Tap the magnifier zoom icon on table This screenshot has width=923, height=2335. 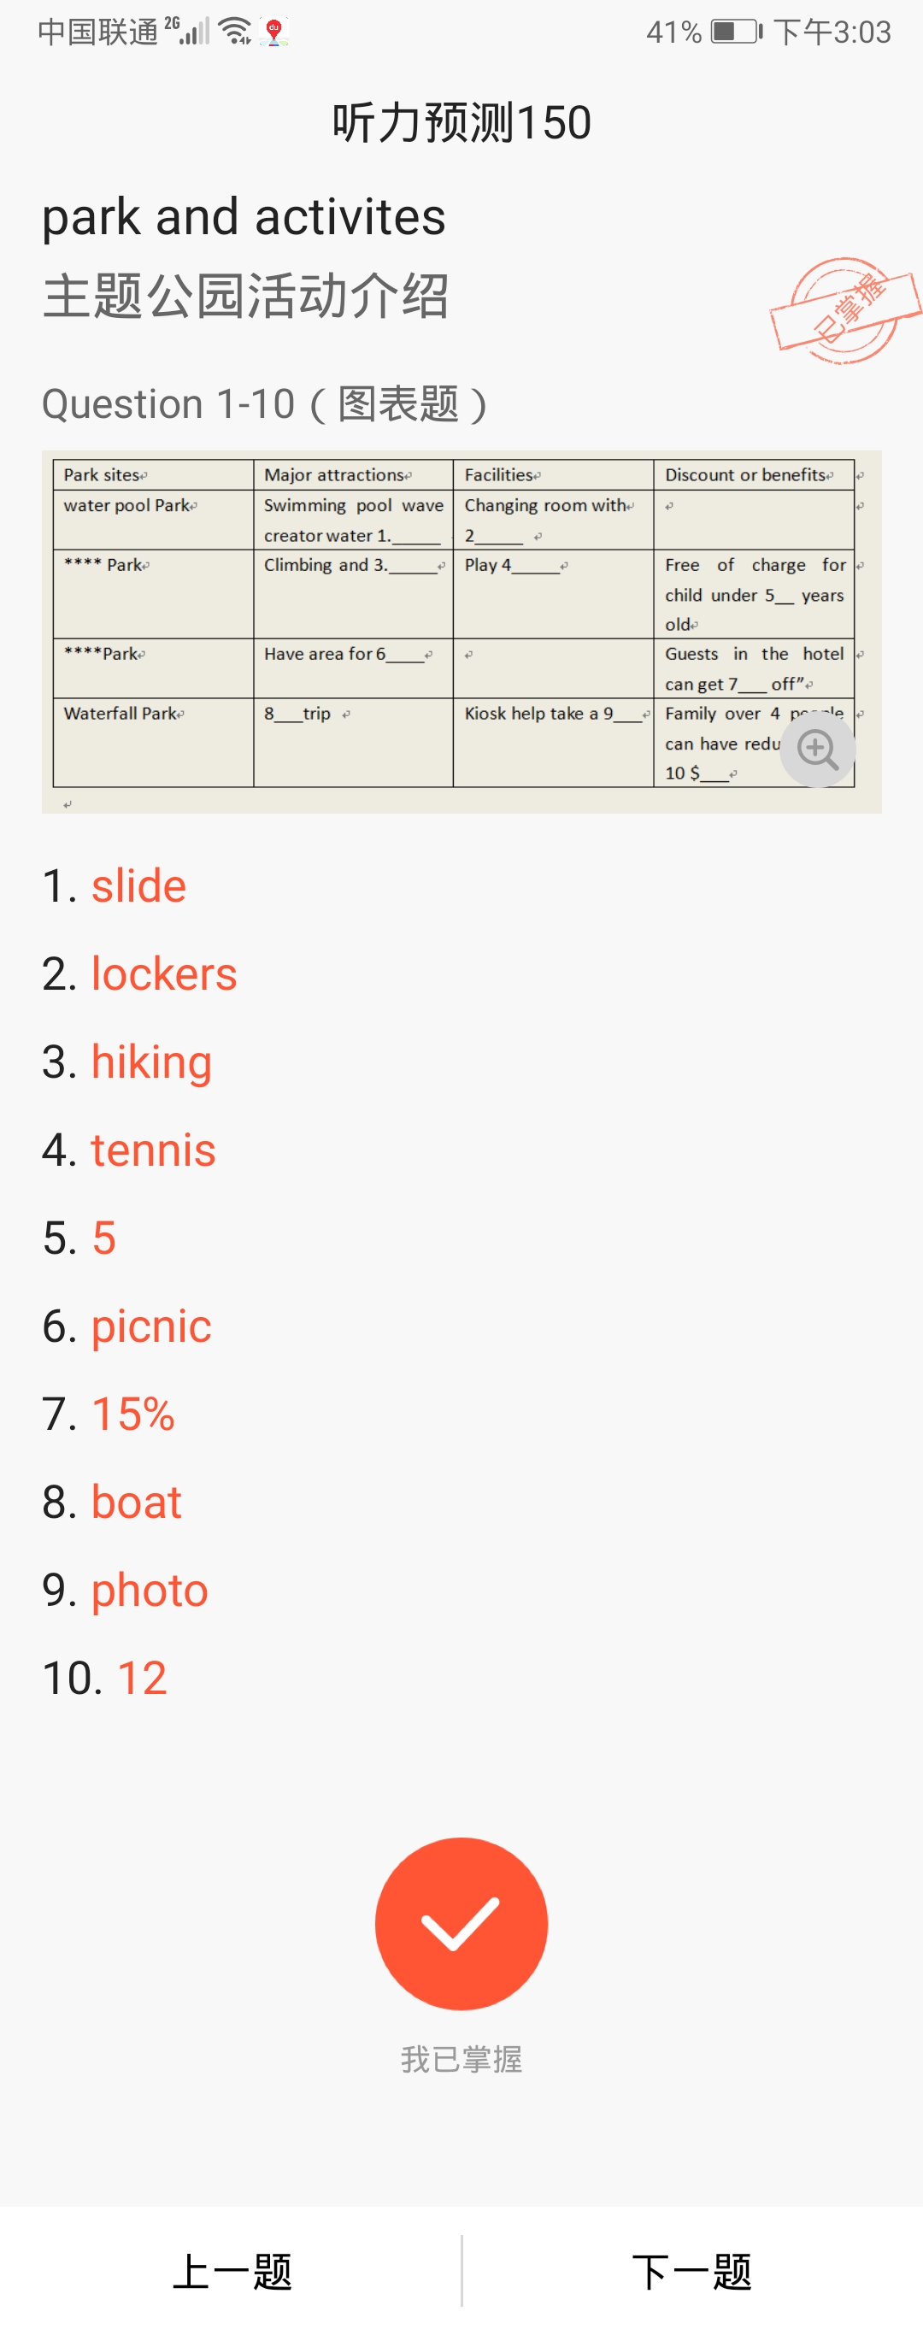(818, 749)
